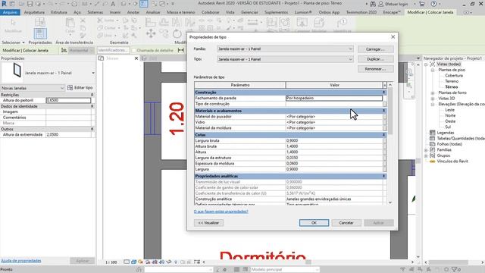
Task: Click the Save icon in quick access toolbar
Action: coord(30,4)
